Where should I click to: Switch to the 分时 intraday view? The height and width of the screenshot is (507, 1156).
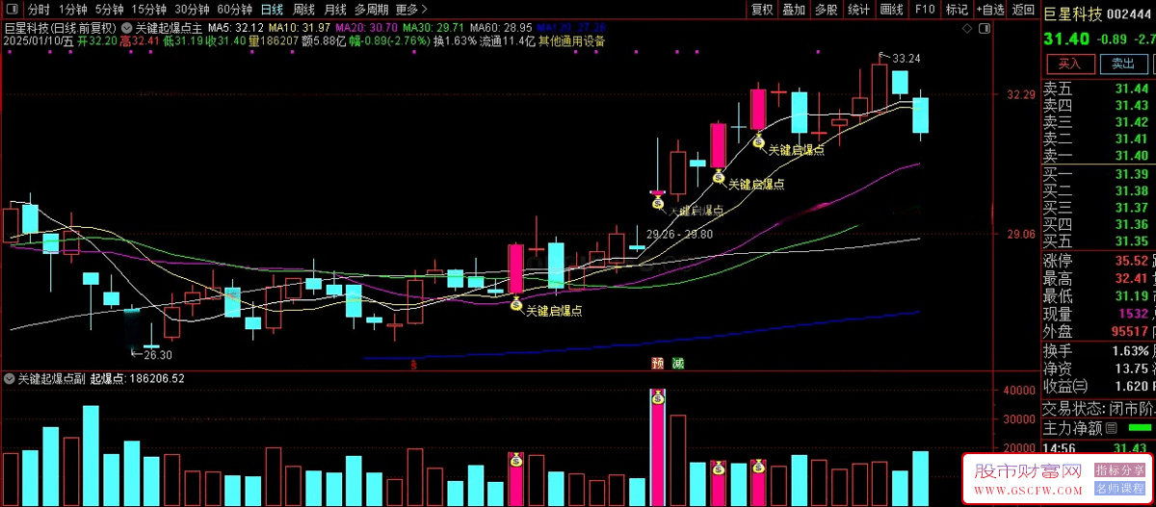(39, 10)
